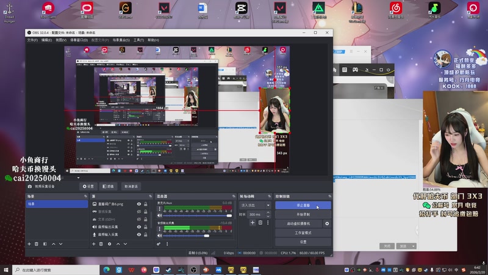This screenshot has width=488, height=275.
Task: Move source down in Sources toolbar
Action: (x=125, y=244)
